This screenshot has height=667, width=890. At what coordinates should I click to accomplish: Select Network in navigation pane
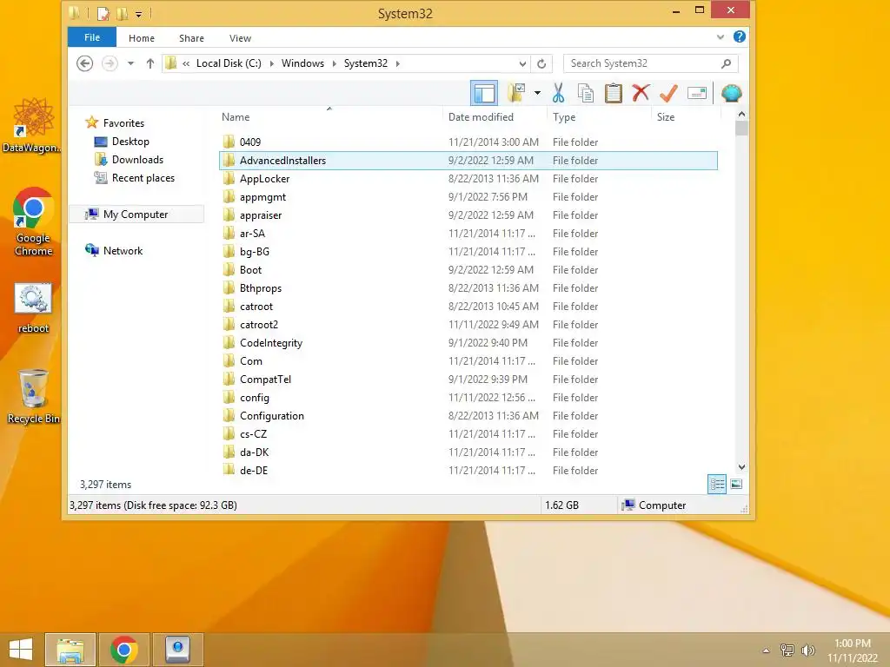click(x=123, y=251)
